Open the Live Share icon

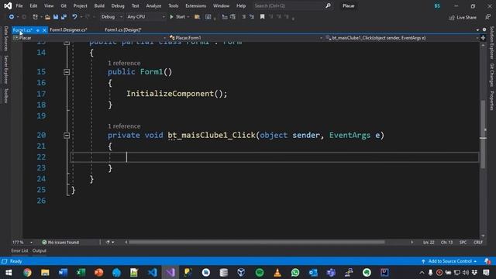[452, 17]
